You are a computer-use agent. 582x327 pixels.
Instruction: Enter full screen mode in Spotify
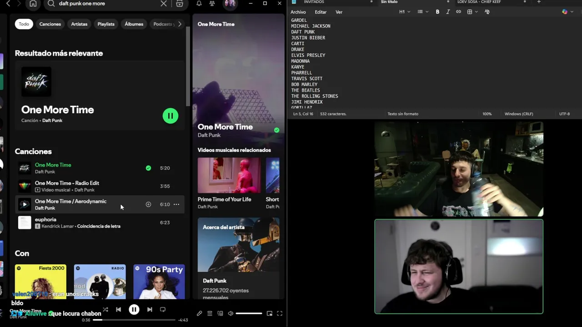point(280,313)
